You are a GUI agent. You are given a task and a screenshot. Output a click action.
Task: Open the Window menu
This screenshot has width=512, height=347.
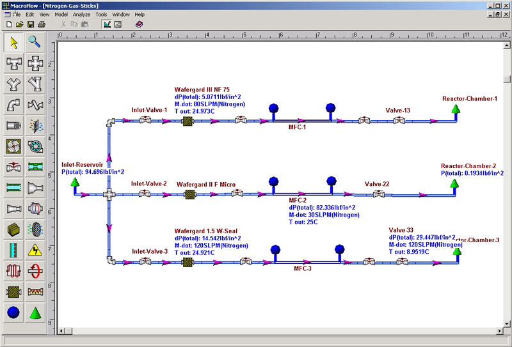121,14
